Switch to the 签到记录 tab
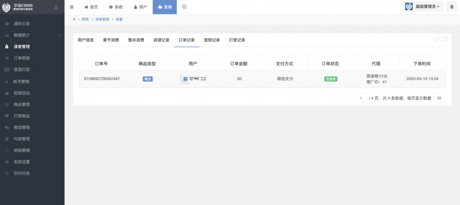 click(212, 40)
